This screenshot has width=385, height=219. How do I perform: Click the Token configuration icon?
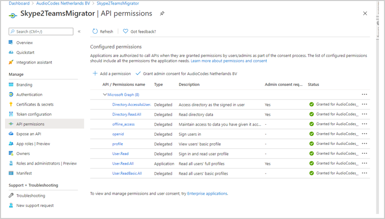11,114
